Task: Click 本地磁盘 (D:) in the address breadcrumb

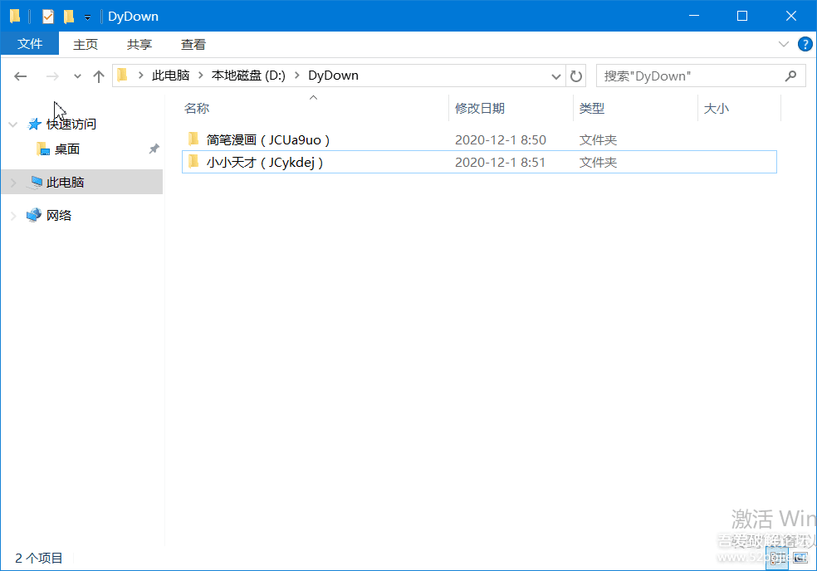Action: click(248, 76)
